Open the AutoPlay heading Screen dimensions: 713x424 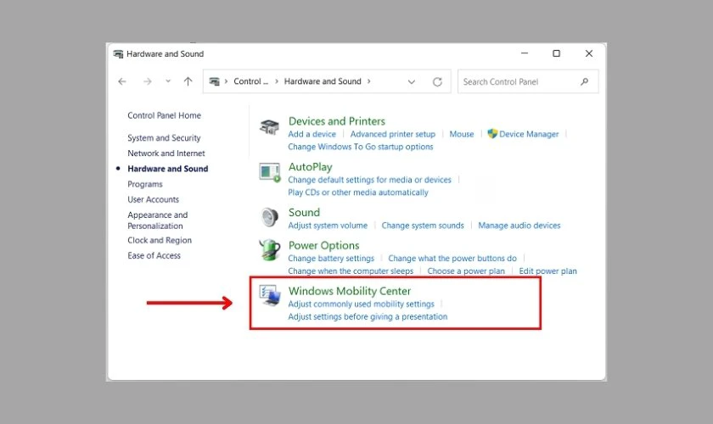click(310, 167)
